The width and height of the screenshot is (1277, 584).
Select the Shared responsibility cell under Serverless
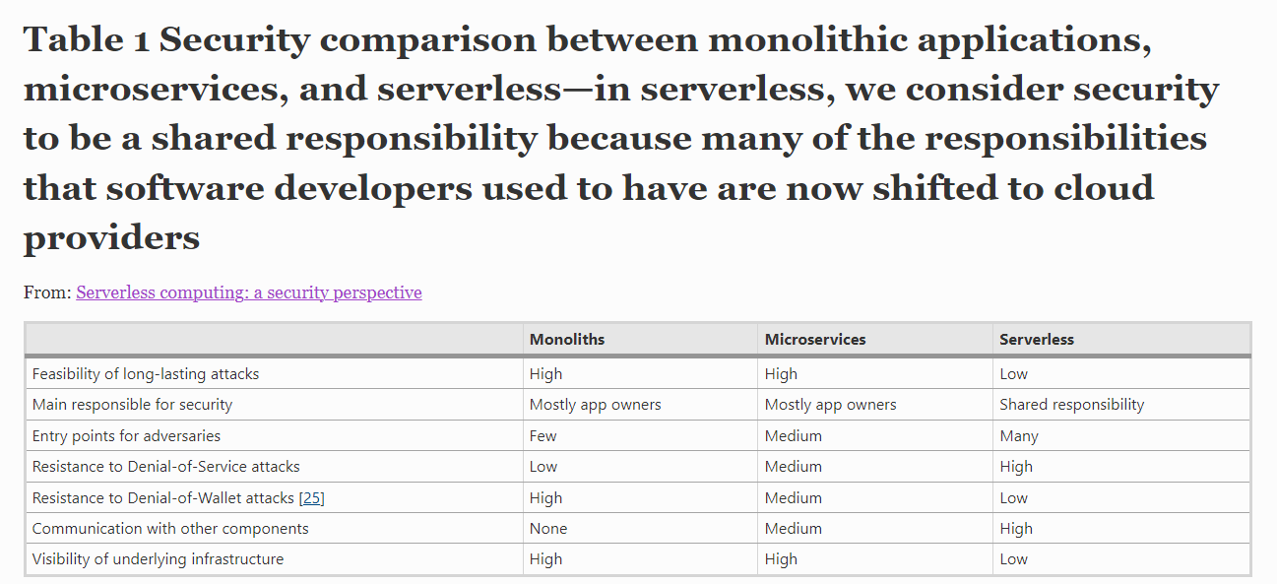click(x=1072, y=405)
